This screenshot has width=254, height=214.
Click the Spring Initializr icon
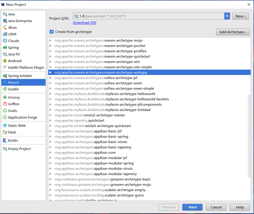click(x=5, y=75)
